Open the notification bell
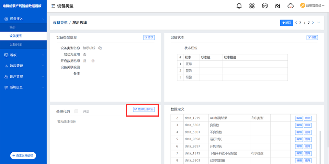Screen dimensions: 329x164 239,6
